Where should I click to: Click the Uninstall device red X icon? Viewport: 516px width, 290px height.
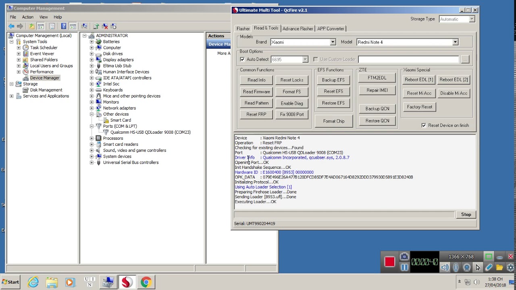[105, 26]
